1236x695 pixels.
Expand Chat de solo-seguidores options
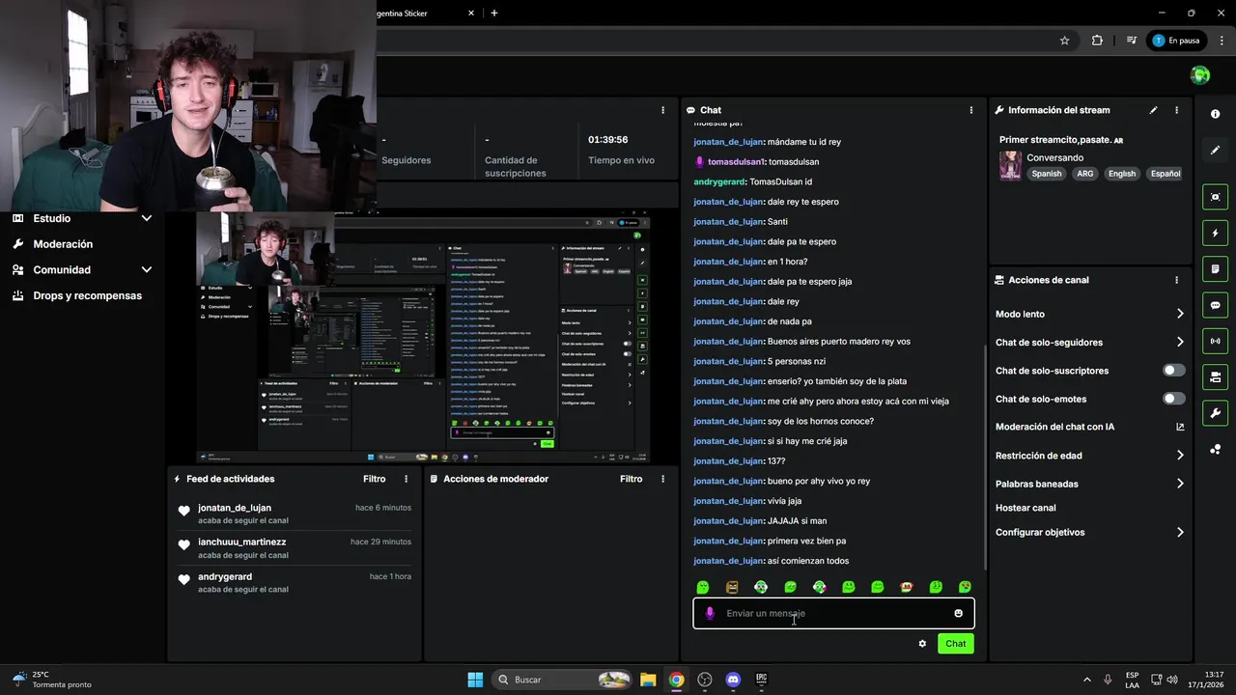coord(1180,342)
